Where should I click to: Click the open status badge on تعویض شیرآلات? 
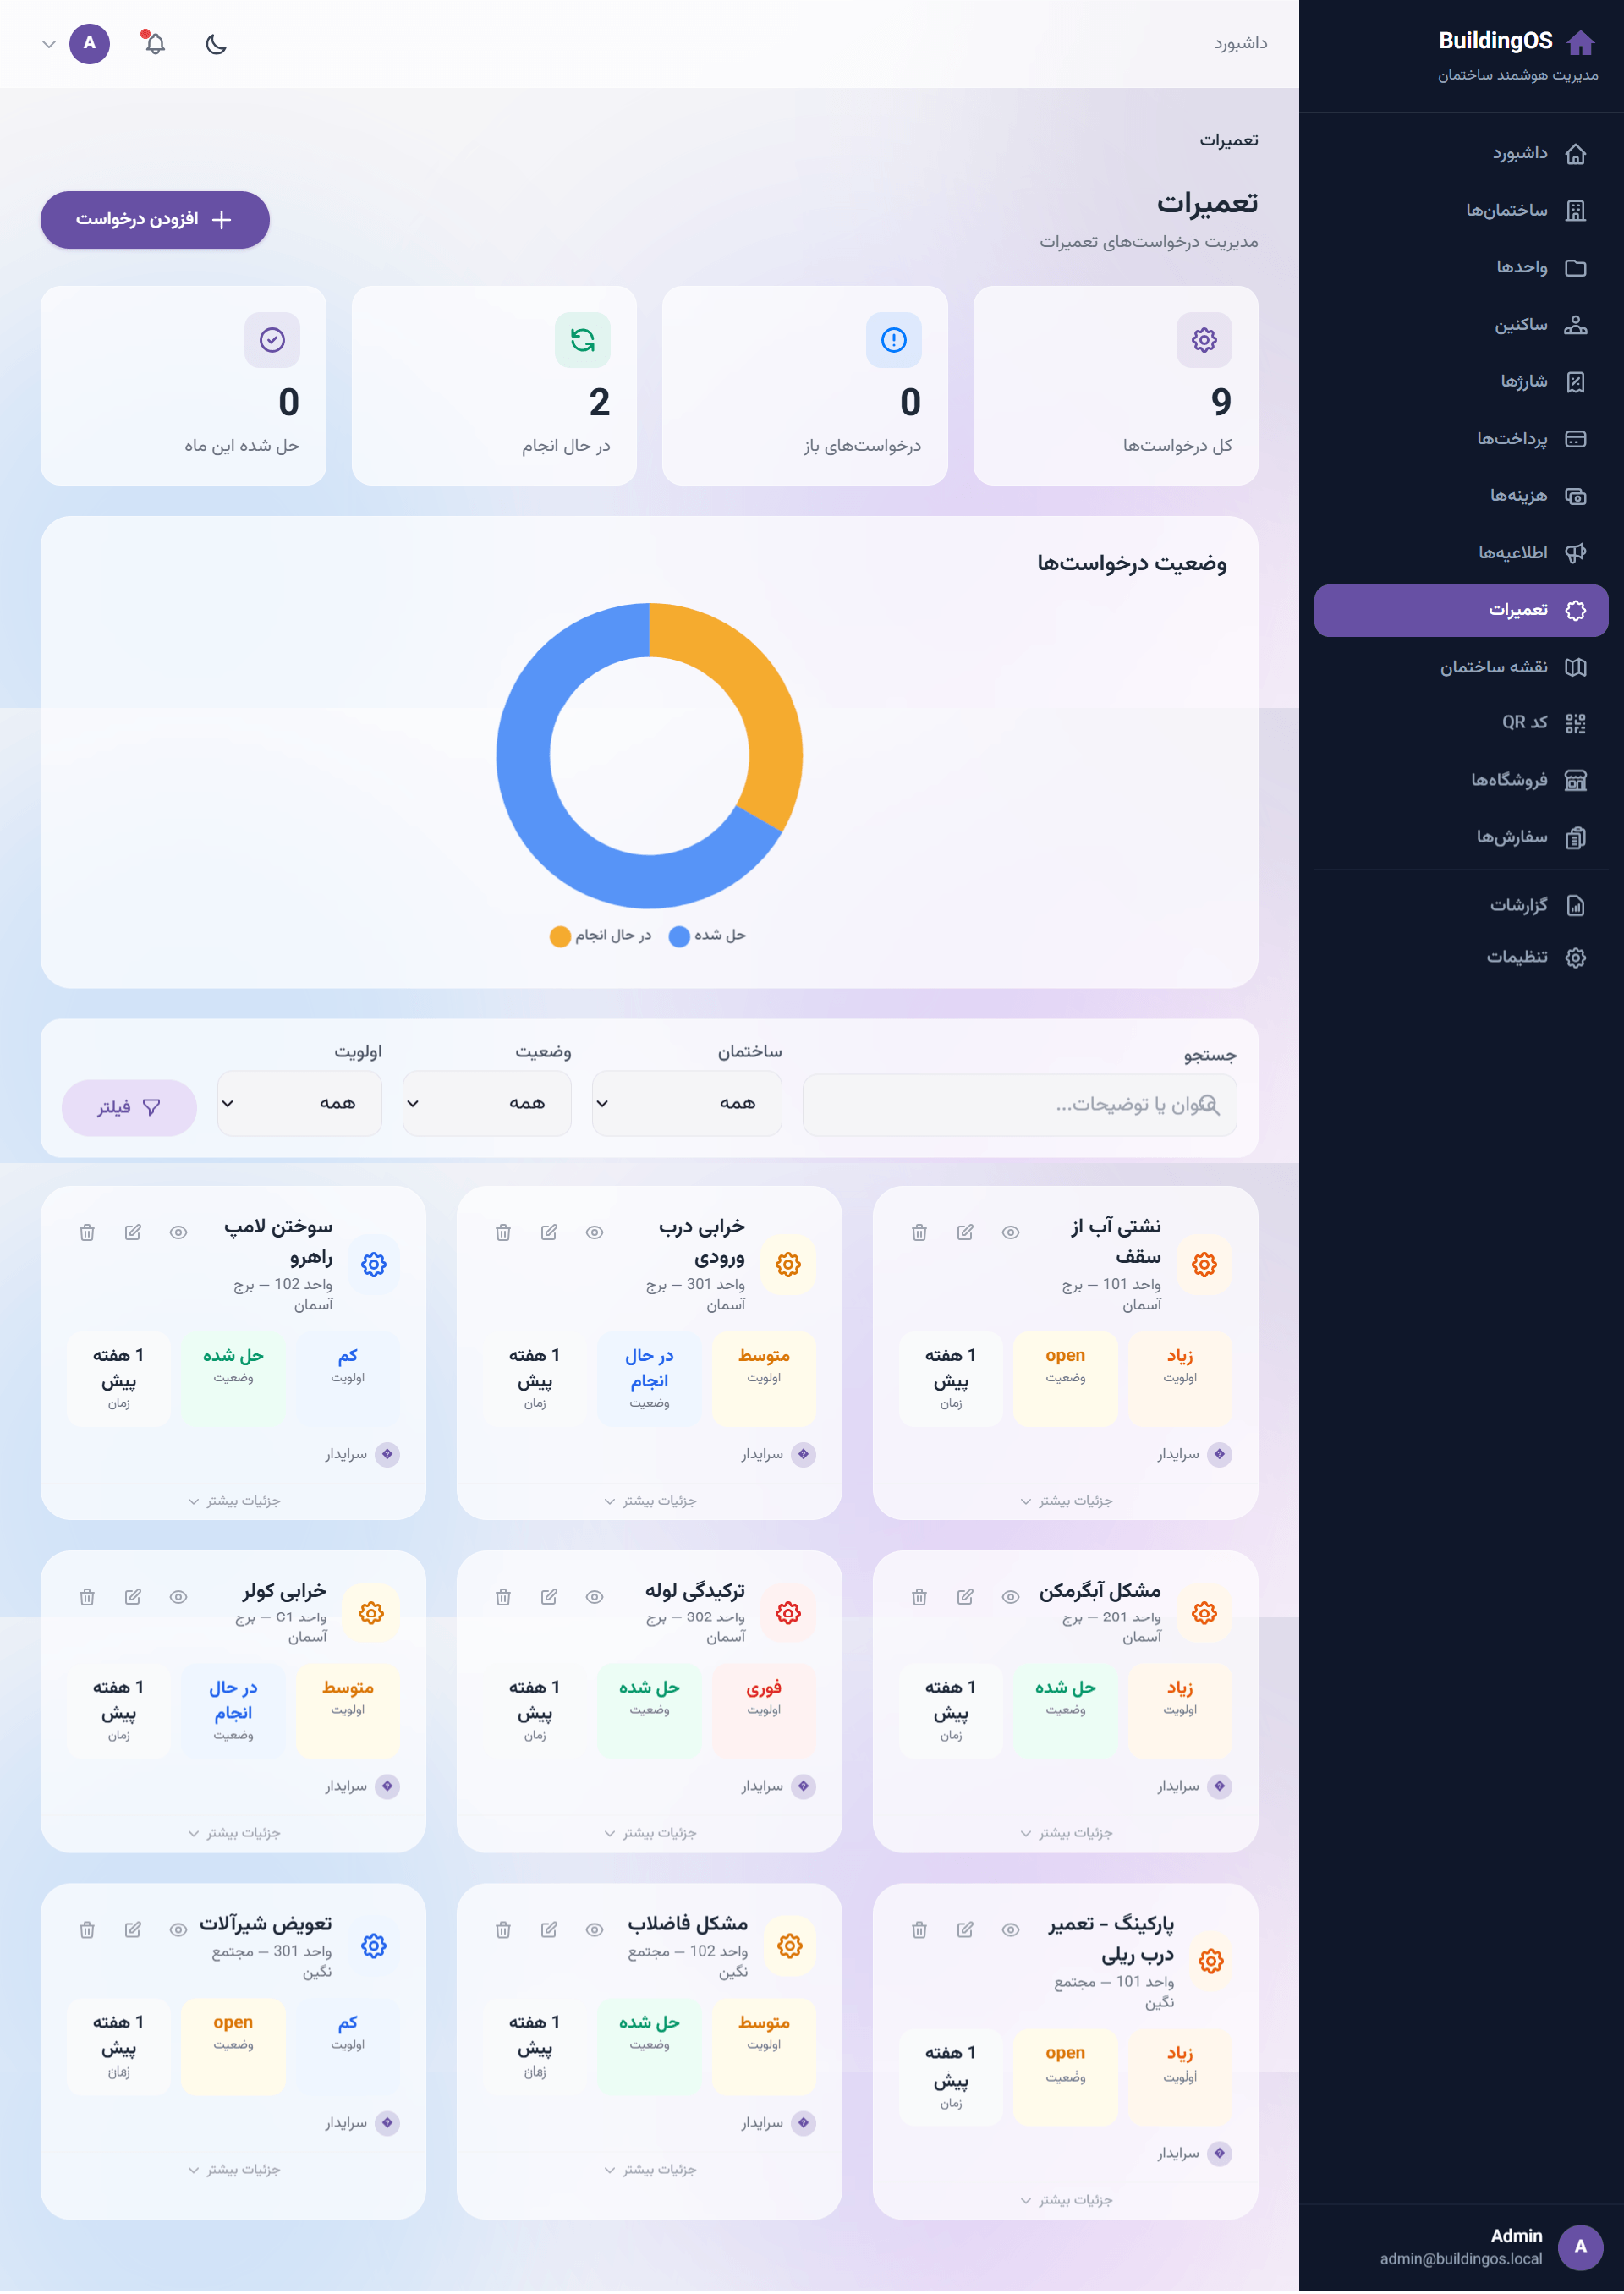(233, 2048)
